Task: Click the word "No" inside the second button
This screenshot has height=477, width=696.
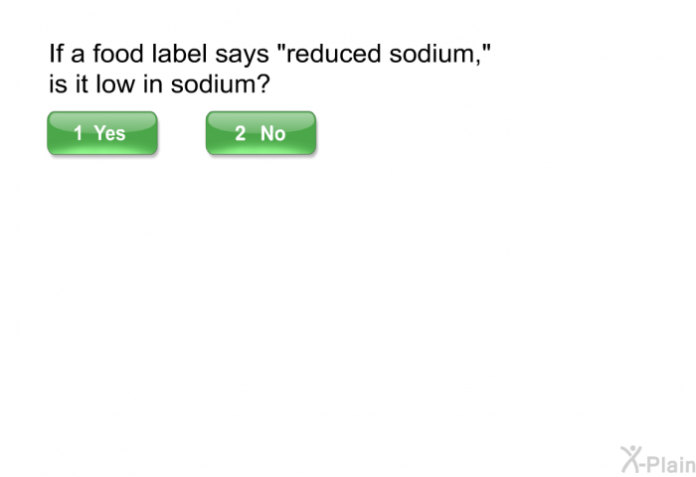Action: 272,133
